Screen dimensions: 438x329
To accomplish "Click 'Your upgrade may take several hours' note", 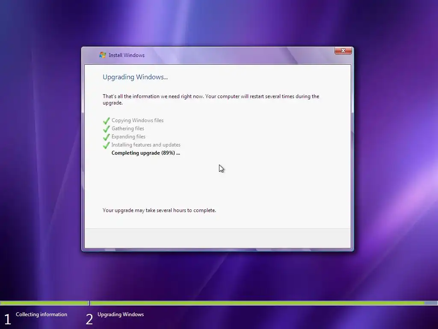I will [x=159, y=210].
